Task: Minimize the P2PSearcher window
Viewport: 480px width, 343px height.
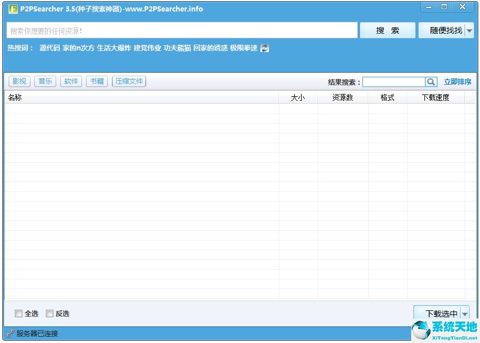Action: [428, 7]
